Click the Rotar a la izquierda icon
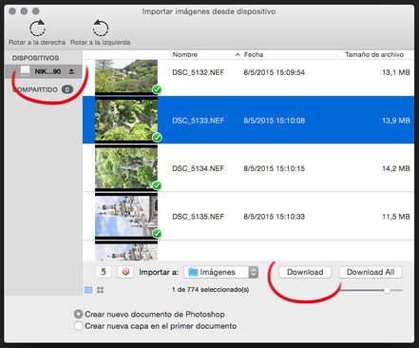The width and height of the screenshot is (419, 348). click(x=101, y=28)
